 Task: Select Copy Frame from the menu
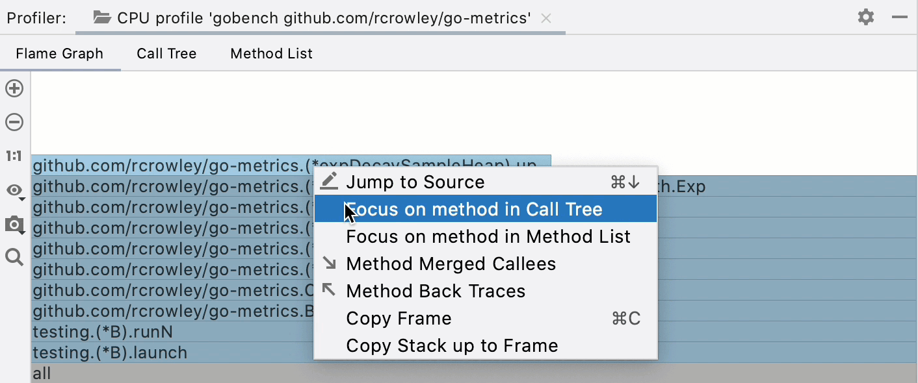click(x=399, y=318)
